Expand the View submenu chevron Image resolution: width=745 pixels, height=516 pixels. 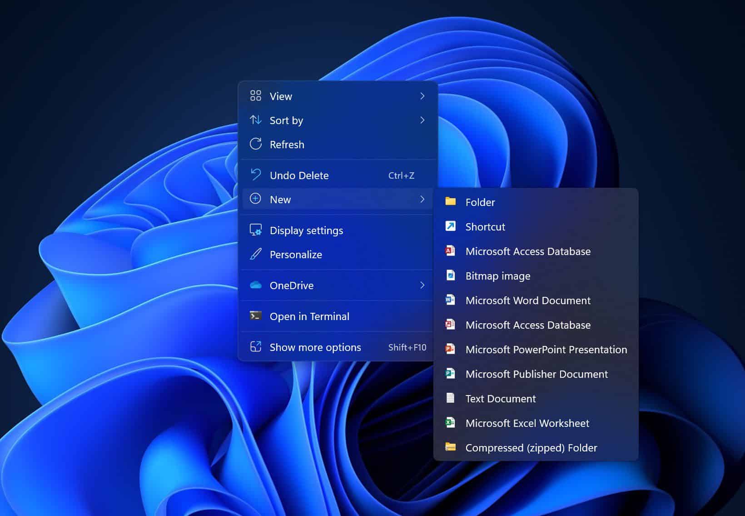coord(422,96)
